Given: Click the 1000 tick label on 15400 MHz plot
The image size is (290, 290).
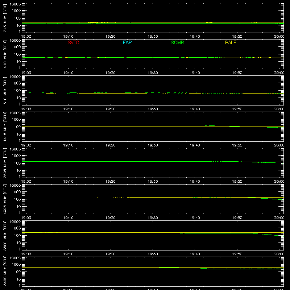Looking at the screenshot, I should (16, 264).
